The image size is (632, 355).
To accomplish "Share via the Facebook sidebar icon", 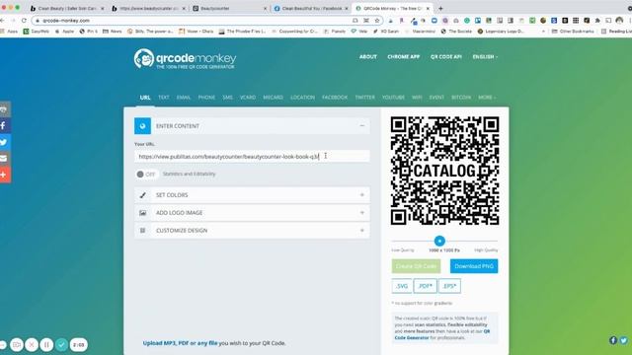I will click(x=5, y=125).
